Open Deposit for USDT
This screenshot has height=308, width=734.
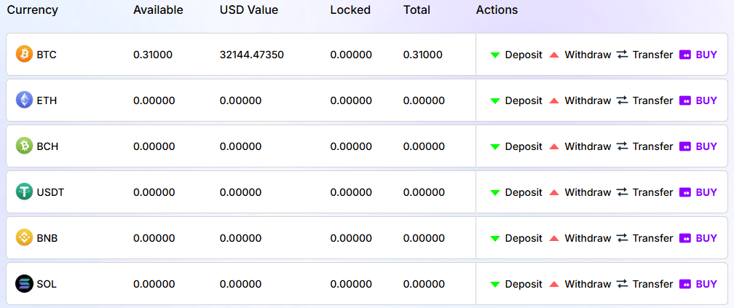click(x=523, y=192)
